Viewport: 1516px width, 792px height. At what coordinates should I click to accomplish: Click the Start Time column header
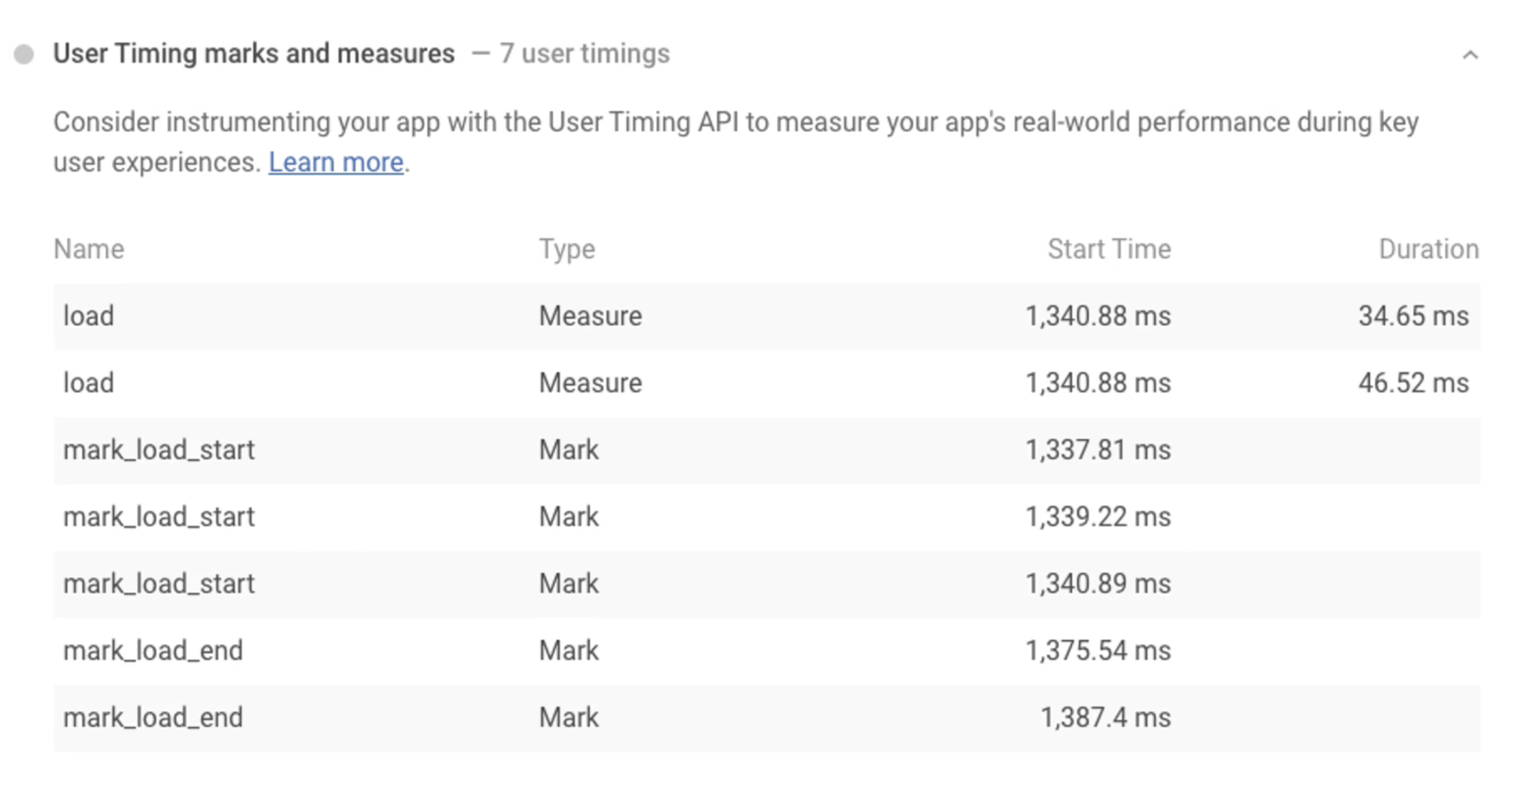point(1109,249)
